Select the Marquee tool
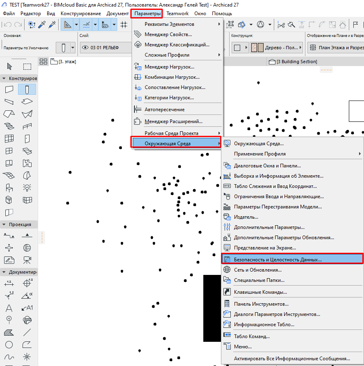Viewport: 364px width, 366px height. pos(27,66)
